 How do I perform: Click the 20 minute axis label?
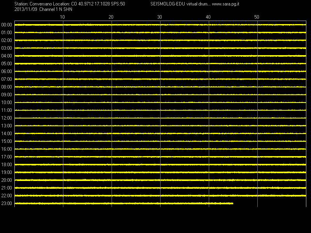pos(111,17)
